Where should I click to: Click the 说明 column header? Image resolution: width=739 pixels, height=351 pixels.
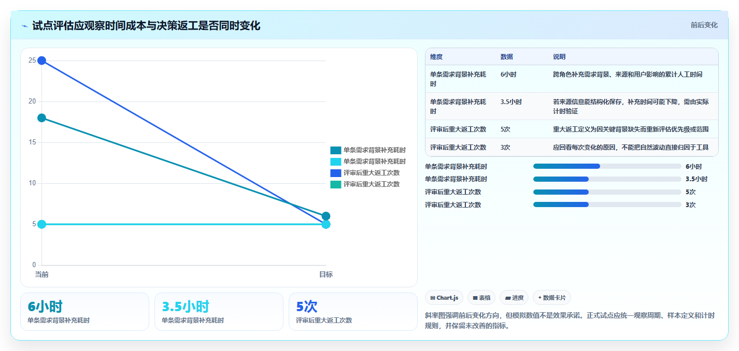tap(559, 57)
